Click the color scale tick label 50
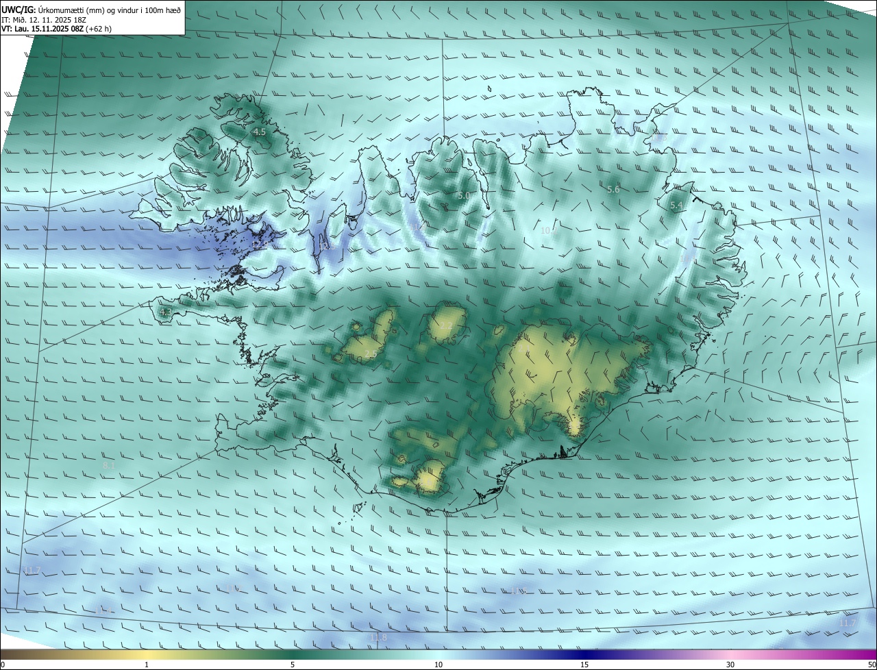The image size is (877, 670). [872, 665]
